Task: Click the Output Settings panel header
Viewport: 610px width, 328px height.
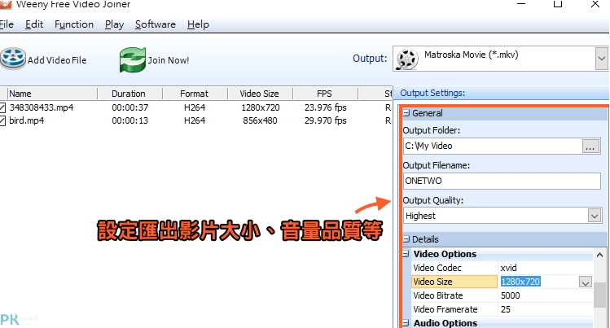Action: pyautogui.click(x=502, y=94)
